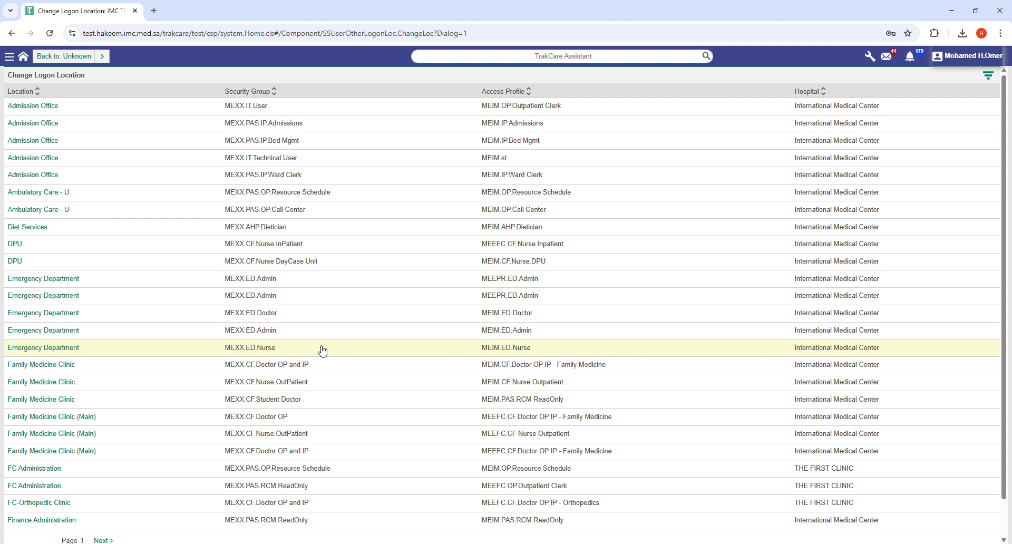Open the browser tab search dropdown
The image size is (1012, 544).
point(10,11)
